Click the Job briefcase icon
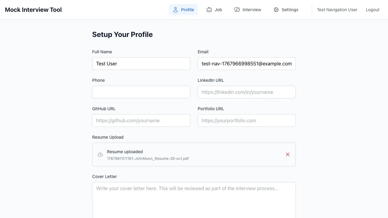The width and height of the screenshot is (388, 218). point(209,10)
